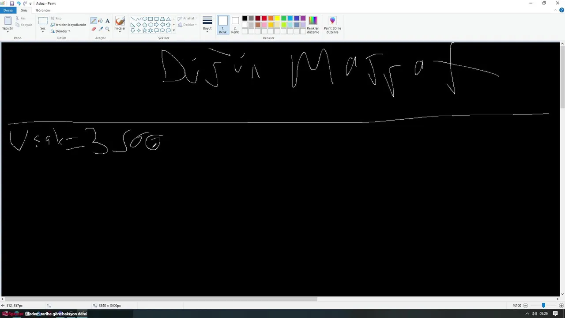Choose the black color swatch
Image resolution: width=565 pixels, height=318 pixels.
(245, 18)
